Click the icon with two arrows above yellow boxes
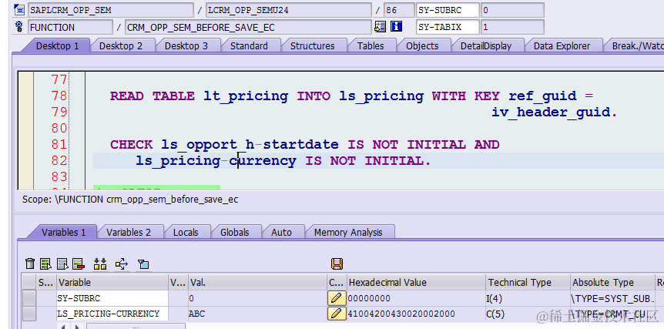This screenshot has width=664, height=329. (100, 264)
